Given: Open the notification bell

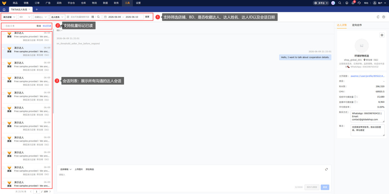Looking at the screenshot, I should click(353, 3).
